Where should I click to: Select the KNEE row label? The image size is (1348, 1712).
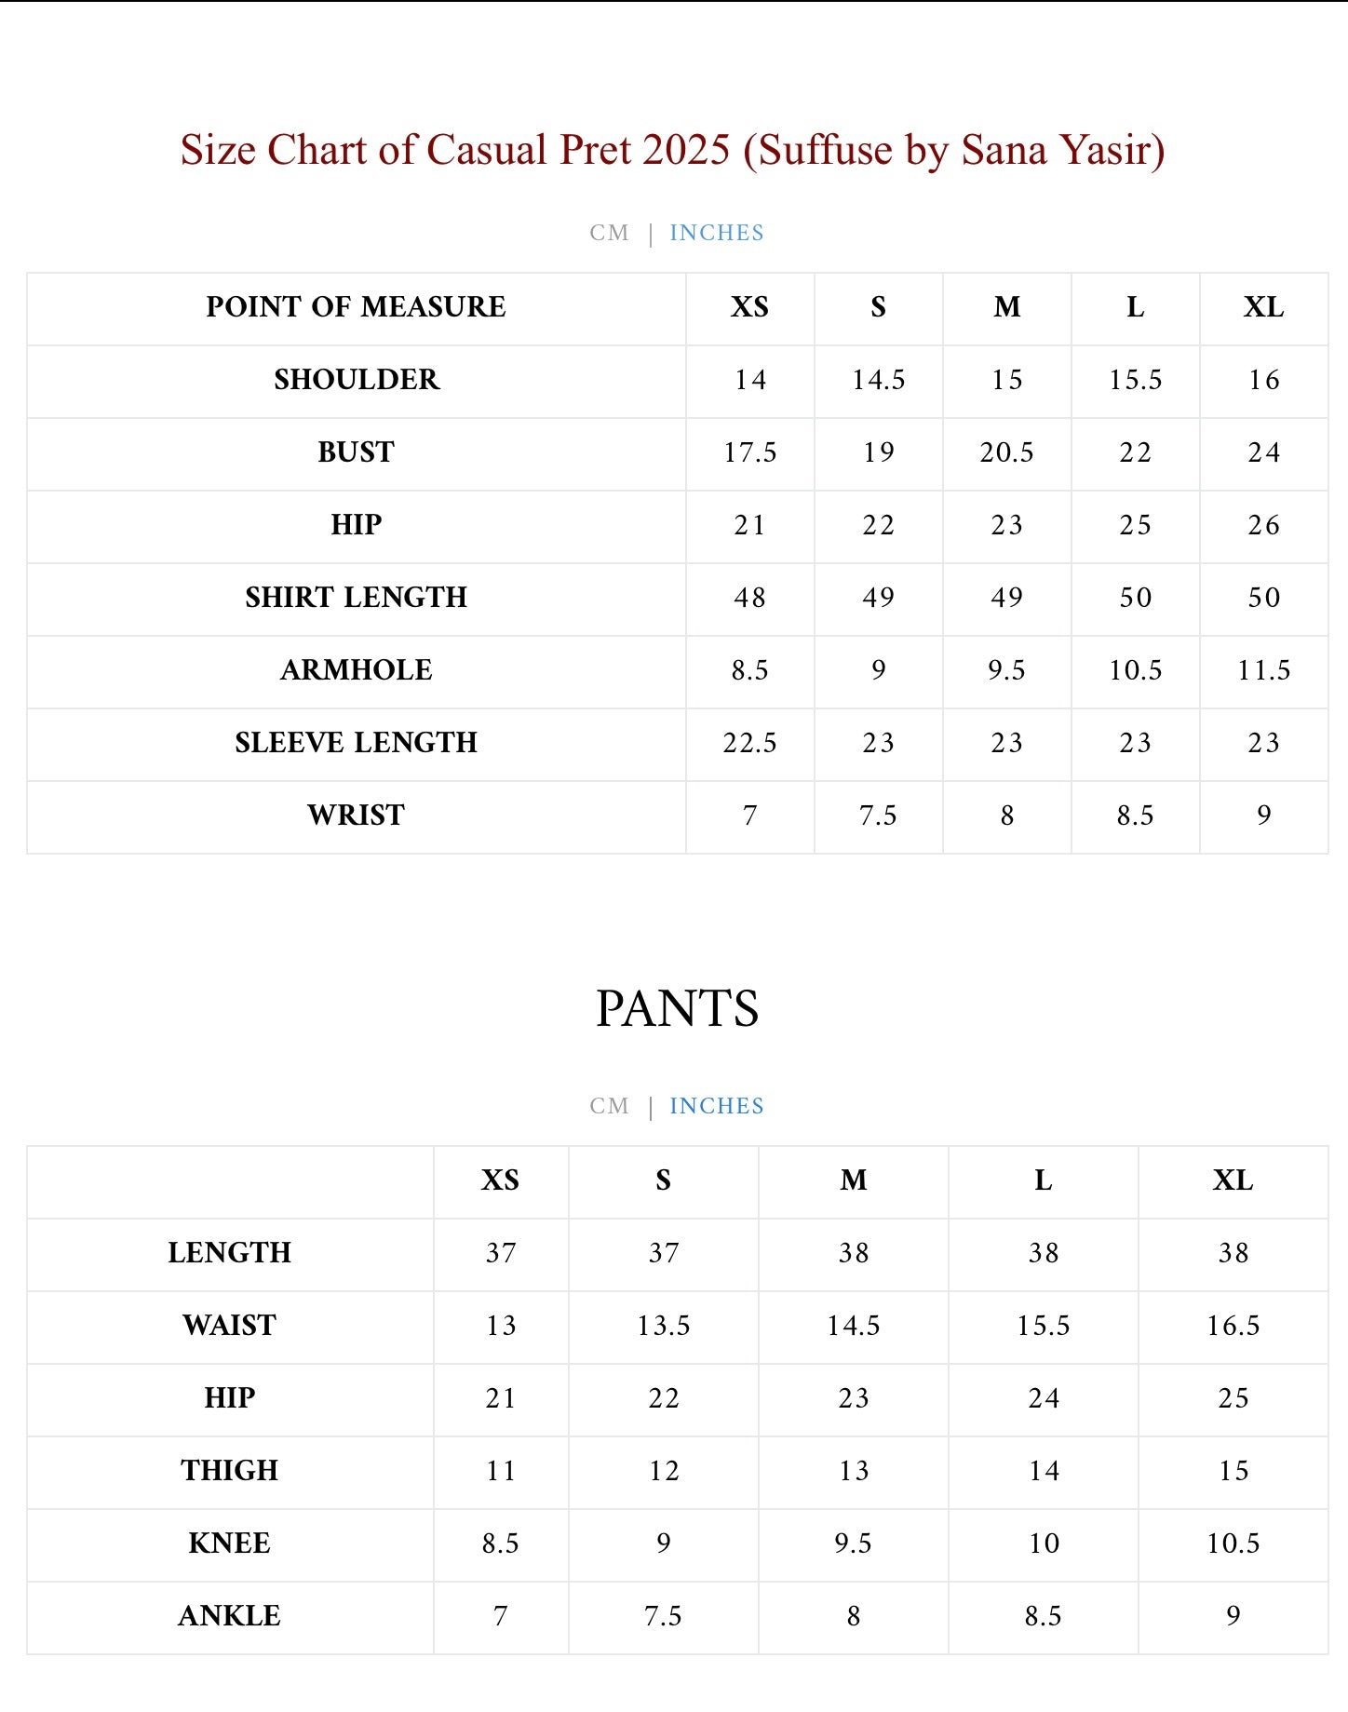[229, 1543]
